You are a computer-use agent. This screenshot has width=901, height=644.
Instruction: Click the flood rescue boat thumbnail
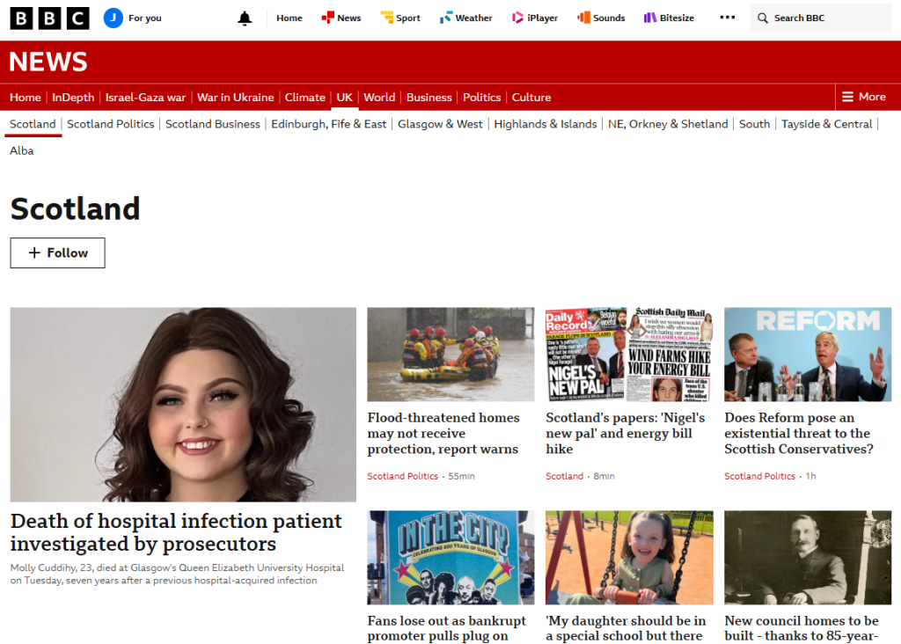tap(450, 354)
